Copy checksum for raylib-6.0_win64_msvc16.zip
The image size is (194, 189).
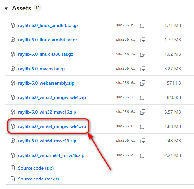(143, 141)
